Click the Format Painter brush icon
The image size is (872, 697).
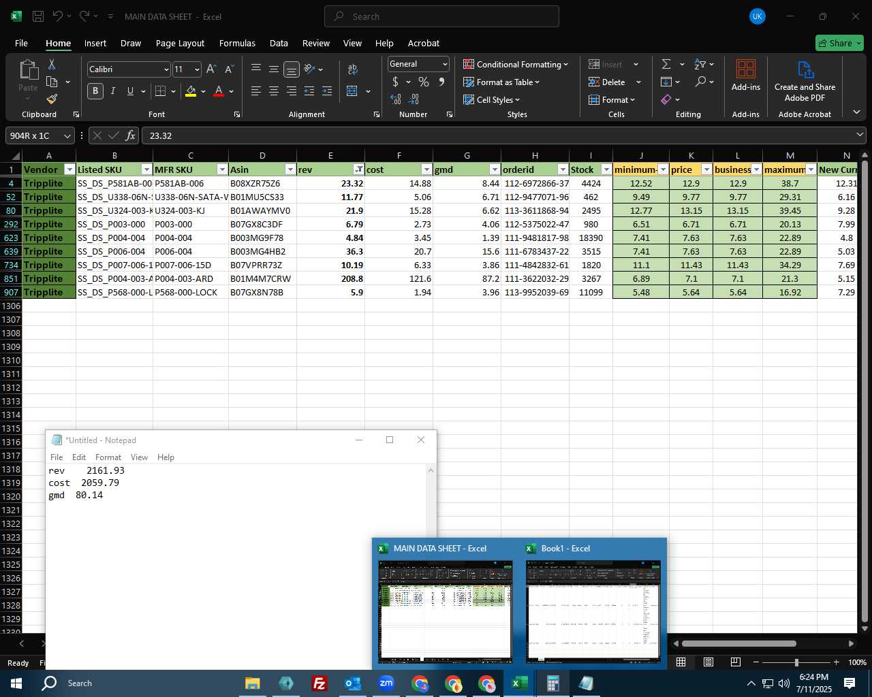pos(52,99)
